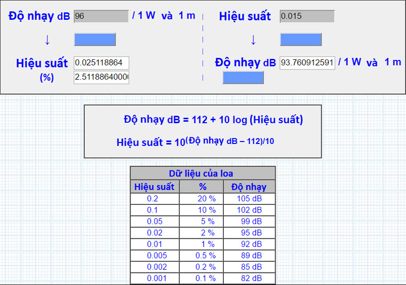
Task: Click the down arrow below right Hiệu suất label
Action: pyautogui.click(x=253, y=40)
